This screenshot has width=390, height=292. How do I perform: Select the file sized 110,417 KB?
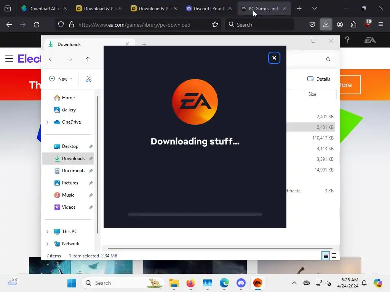click(323, 138)
